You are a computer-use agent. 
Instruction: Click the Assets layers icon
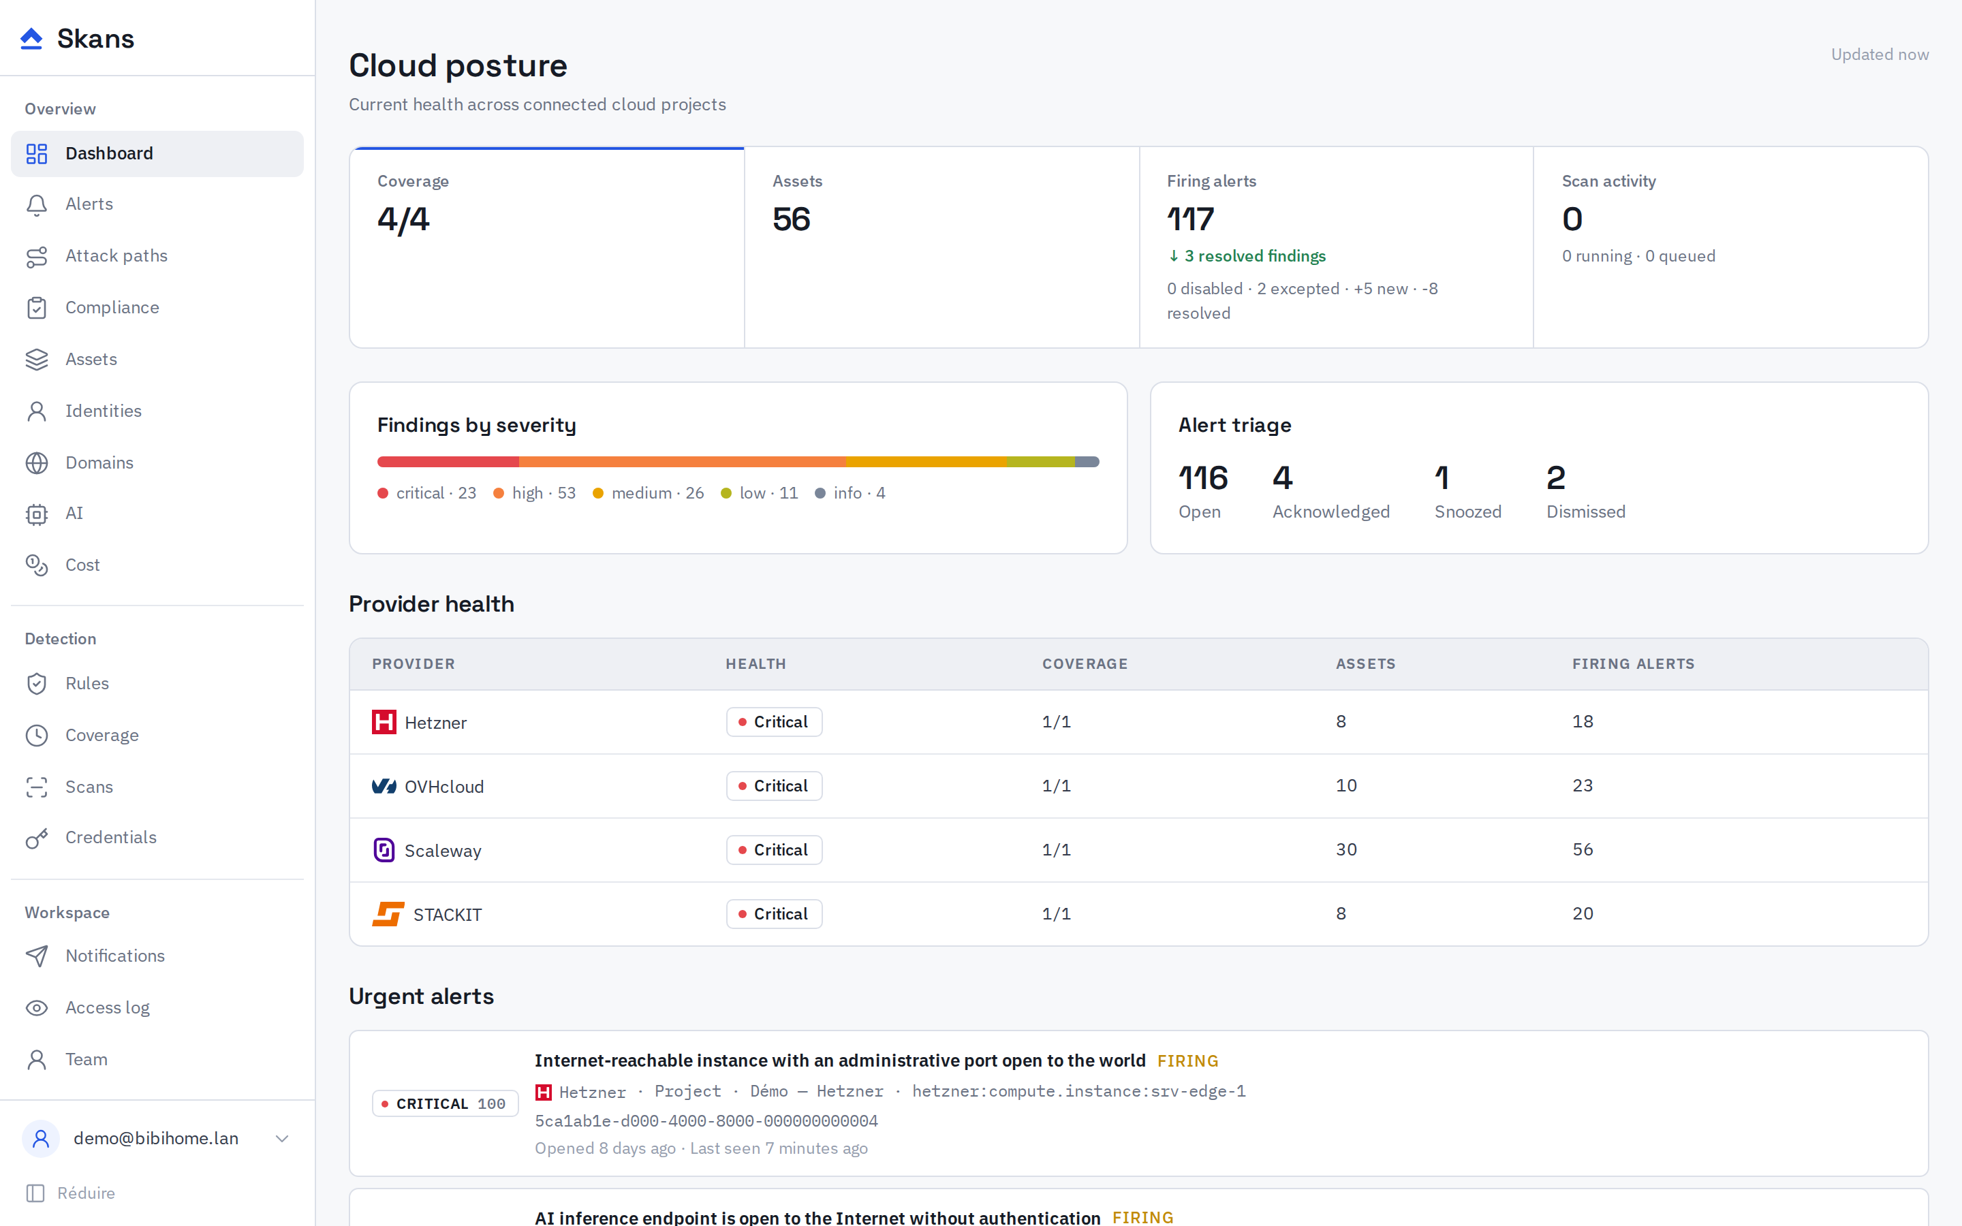(37, 359)
